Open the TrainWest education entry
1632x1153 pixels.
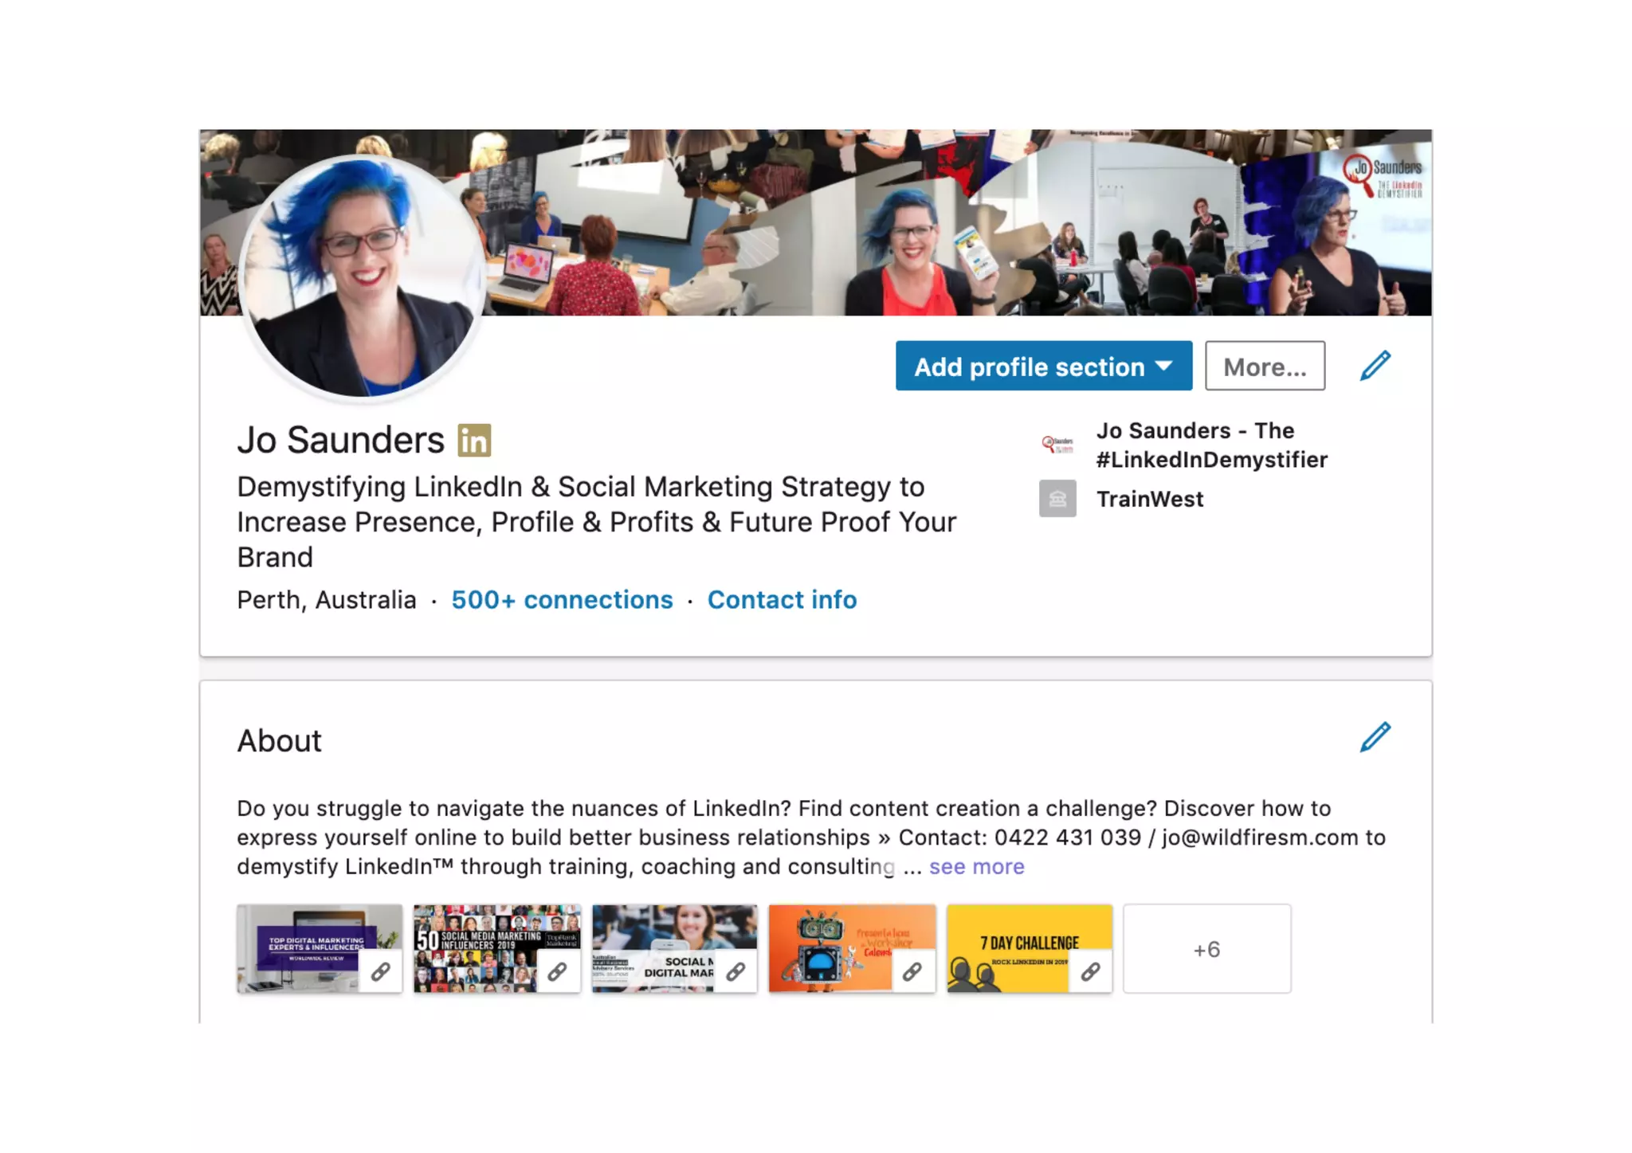(1150, 499)
